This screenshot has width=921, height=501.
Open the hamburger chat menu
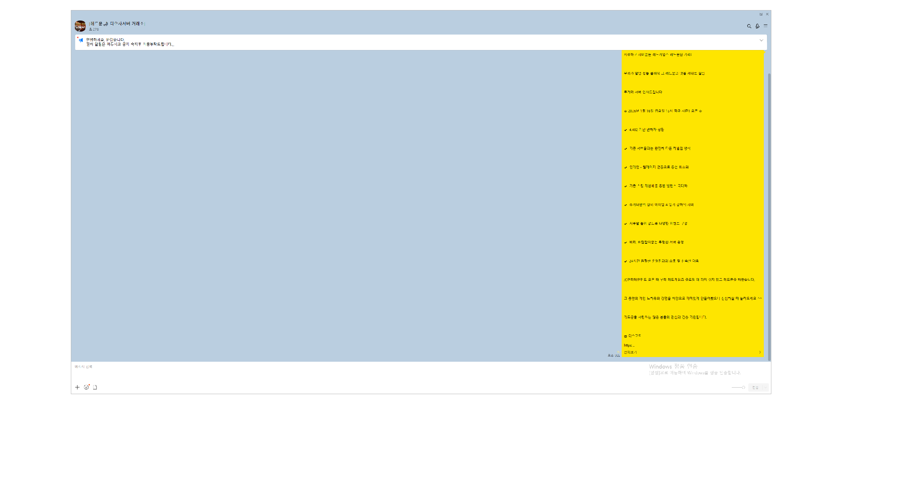pyautogui.click(x=766, y=26)
